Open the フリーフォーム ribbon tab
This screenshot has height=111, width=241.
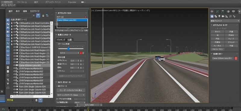(x=22, y=2)
